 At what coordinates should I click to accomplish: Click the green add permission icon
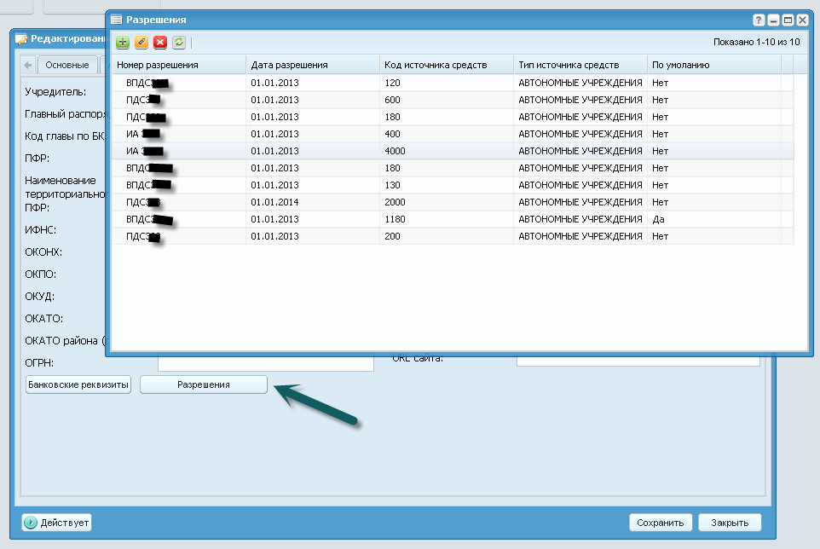pos(123,43)
